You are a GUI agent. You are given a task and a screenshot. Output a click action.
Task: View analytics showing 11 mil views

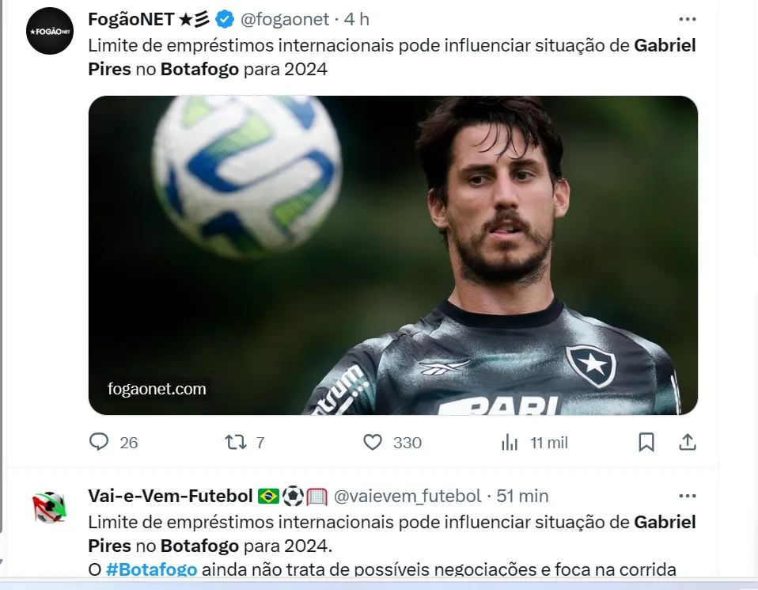[x=534, y=442]
